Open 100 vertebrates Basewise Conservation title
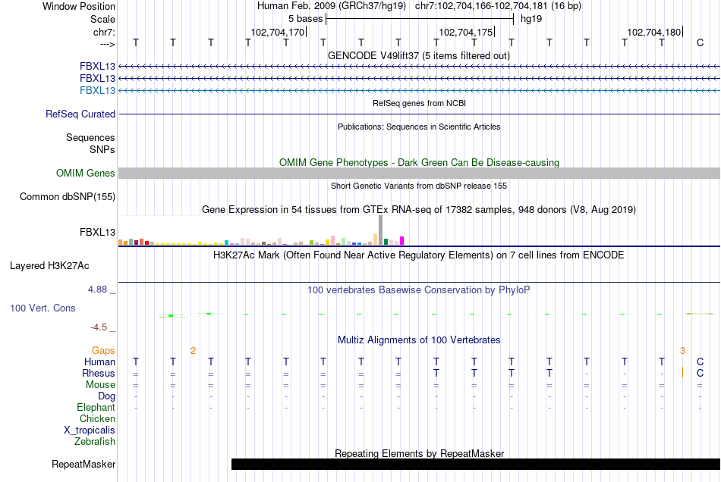Image resolution: width=721 pixels, height=482 pixels. [419, 290]
